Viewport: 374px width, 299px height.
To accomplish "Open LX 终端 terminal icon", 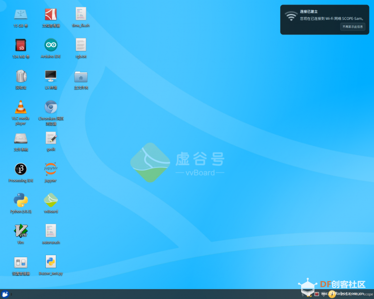I will click(51, 76).
